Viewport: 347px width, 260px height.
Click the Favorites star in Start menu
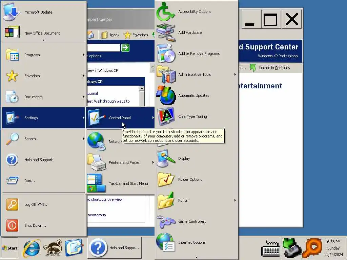coord(12,75)
